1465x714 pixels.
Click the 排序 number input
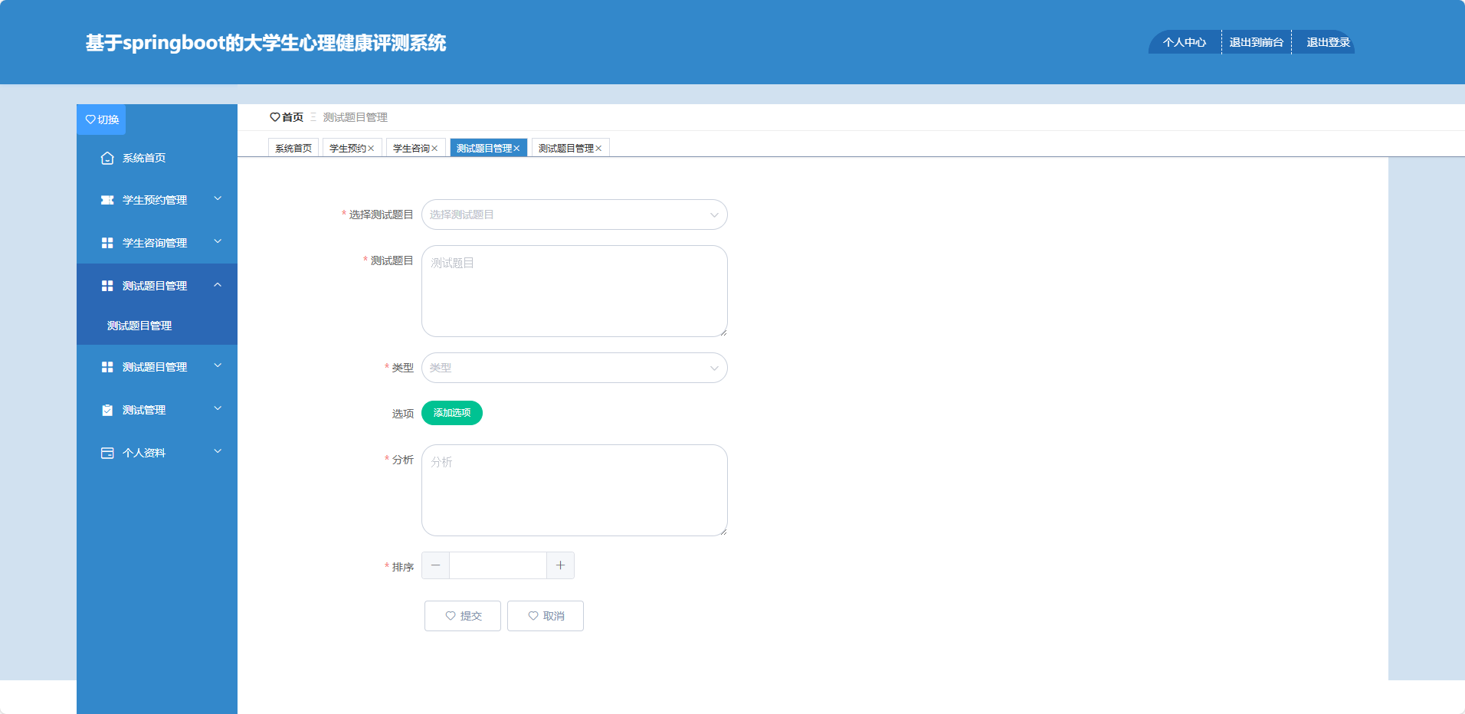[498, 565]
